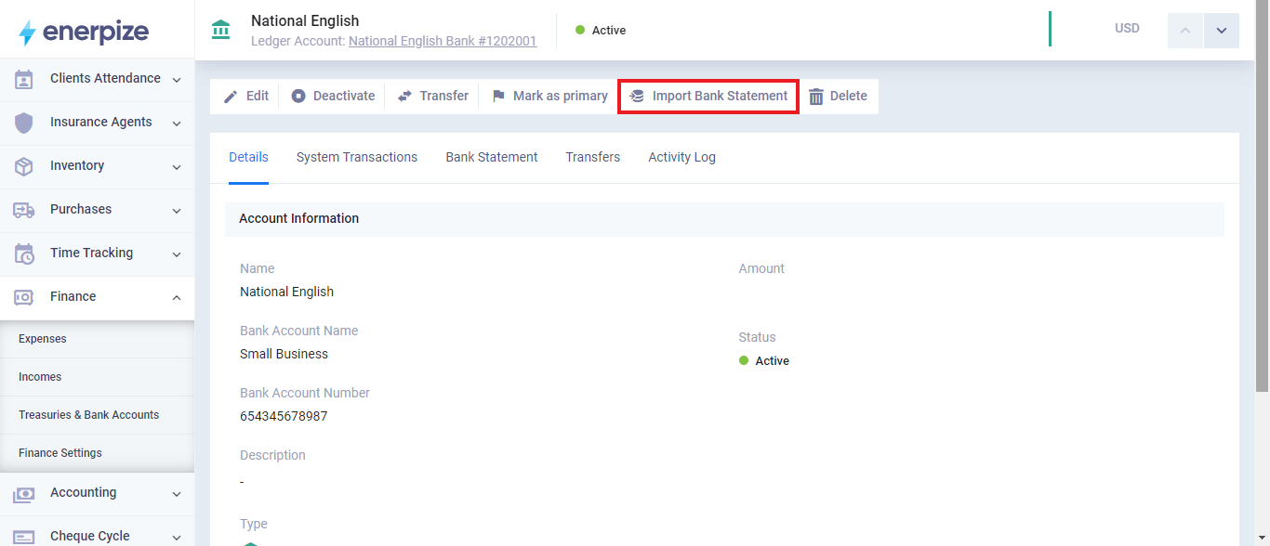Click the Insurance Agents shield icon

(x=24, y=123)
